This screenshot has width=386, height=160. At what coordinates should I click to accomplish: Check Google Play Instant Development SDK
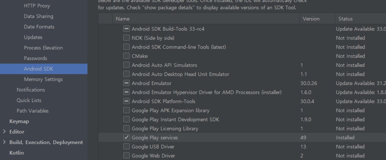(x=126, y=119)
